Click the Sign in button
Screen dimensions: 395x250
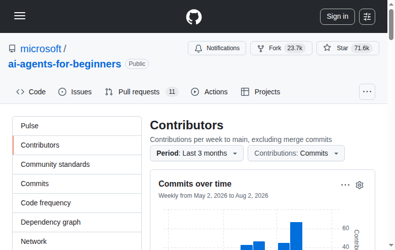[x=337, y=17]
